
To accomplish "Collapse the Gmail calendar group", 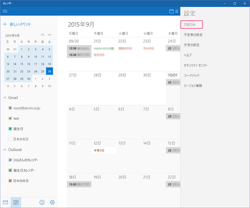I will pyautogui.click(x=5, y=98).
